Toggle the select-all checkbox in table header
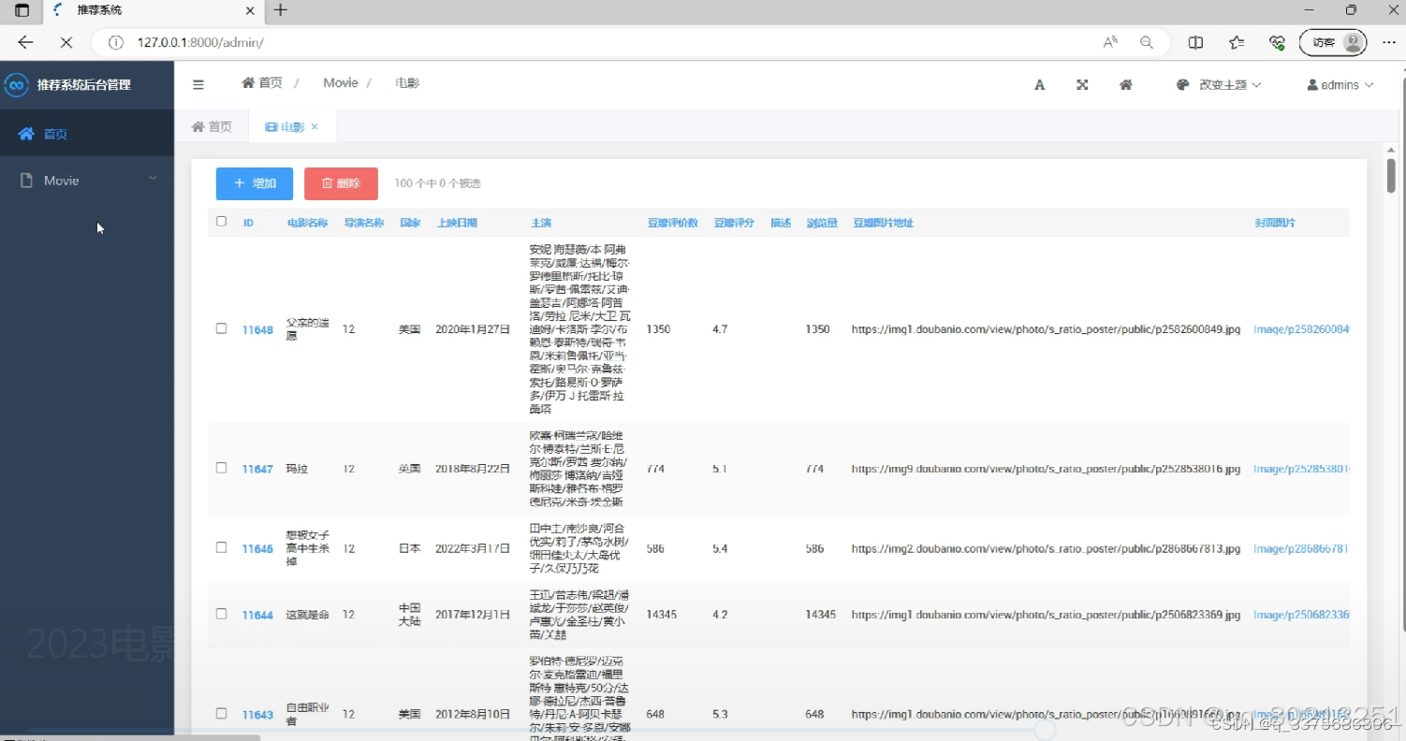The width and height of the screenshot is (1406, 741). tap(221, 222)
